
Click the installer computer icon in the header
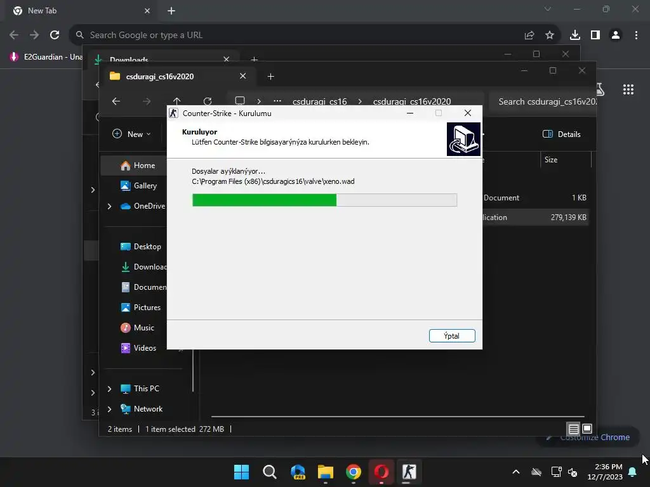point(463,139)
